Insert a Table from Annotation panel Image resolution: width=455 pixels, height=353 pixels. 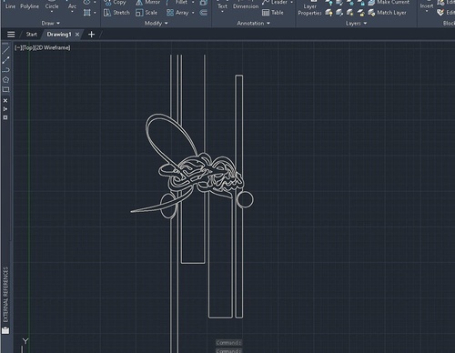[x=273, y=13]
